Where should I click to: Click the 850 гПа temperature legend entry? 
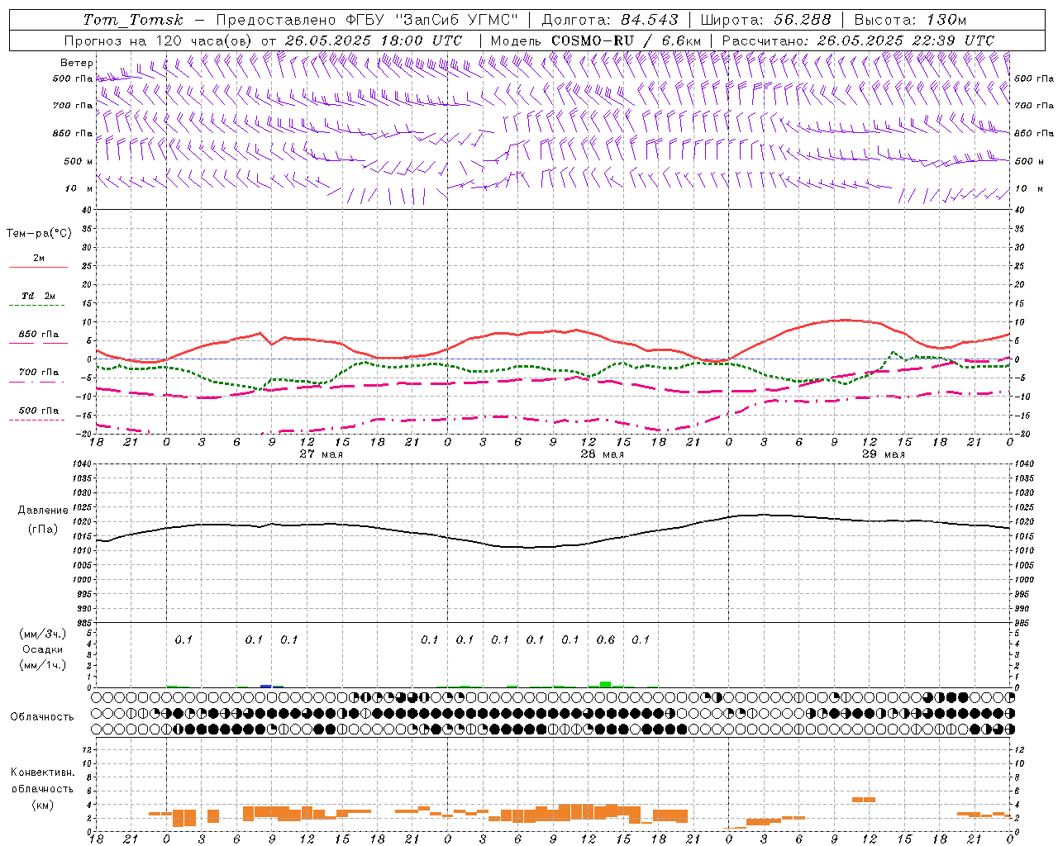pyautogui.click(x=38, y=337)
